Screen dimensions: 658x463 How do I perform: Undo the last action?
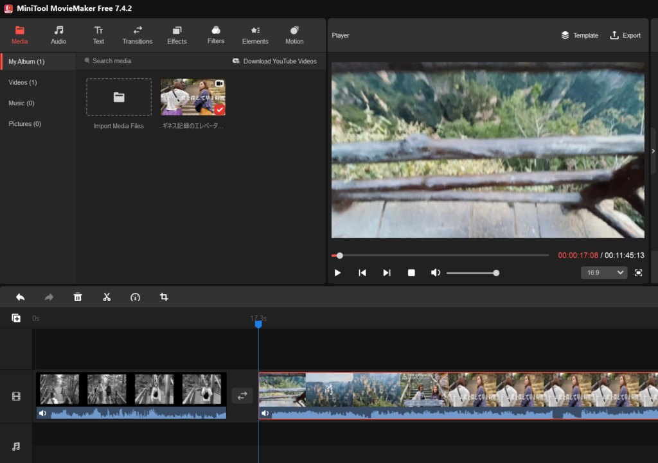(20, 297)
